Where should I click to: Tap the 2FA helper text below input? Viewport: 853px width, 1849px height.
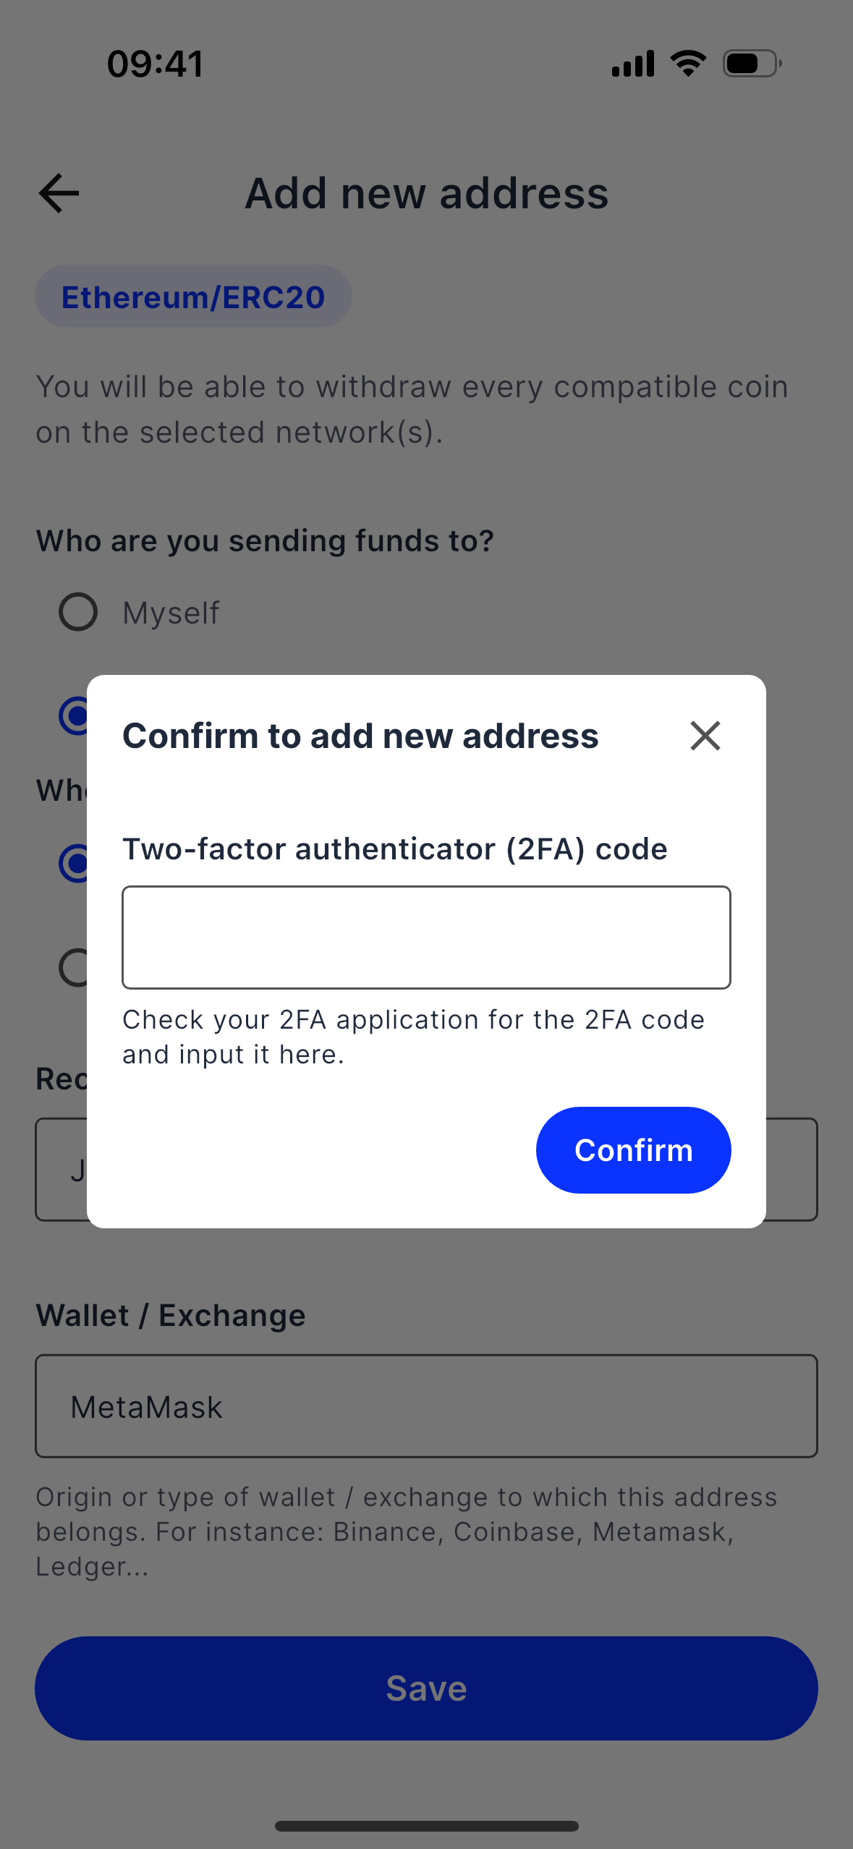click(x=412, y=1037)
